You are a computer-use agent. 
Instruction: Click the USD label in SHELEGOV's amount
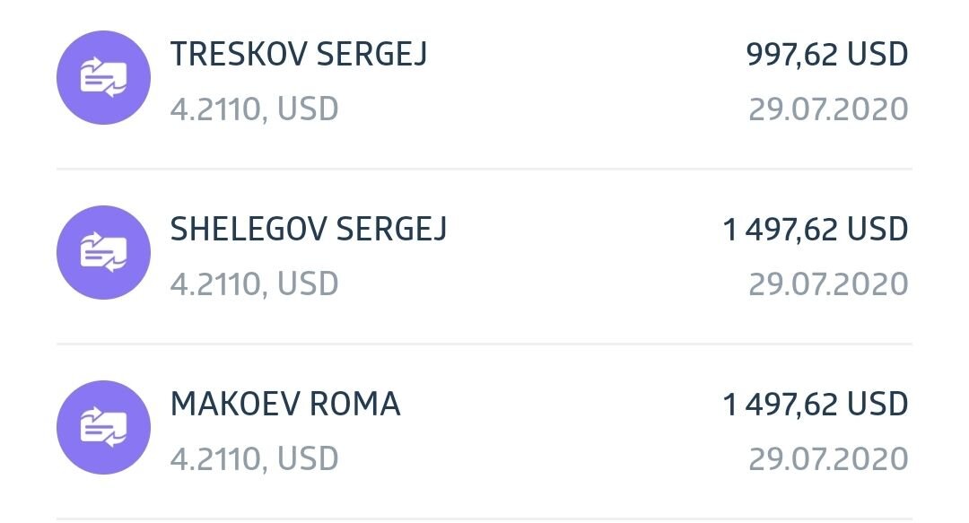(x=877, y=230)
